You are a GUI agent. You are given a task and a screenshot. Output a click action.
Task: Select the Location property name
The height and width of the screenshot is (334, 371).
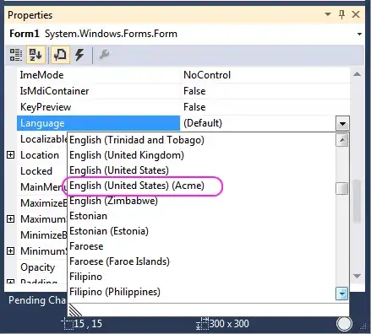(40, 155)
